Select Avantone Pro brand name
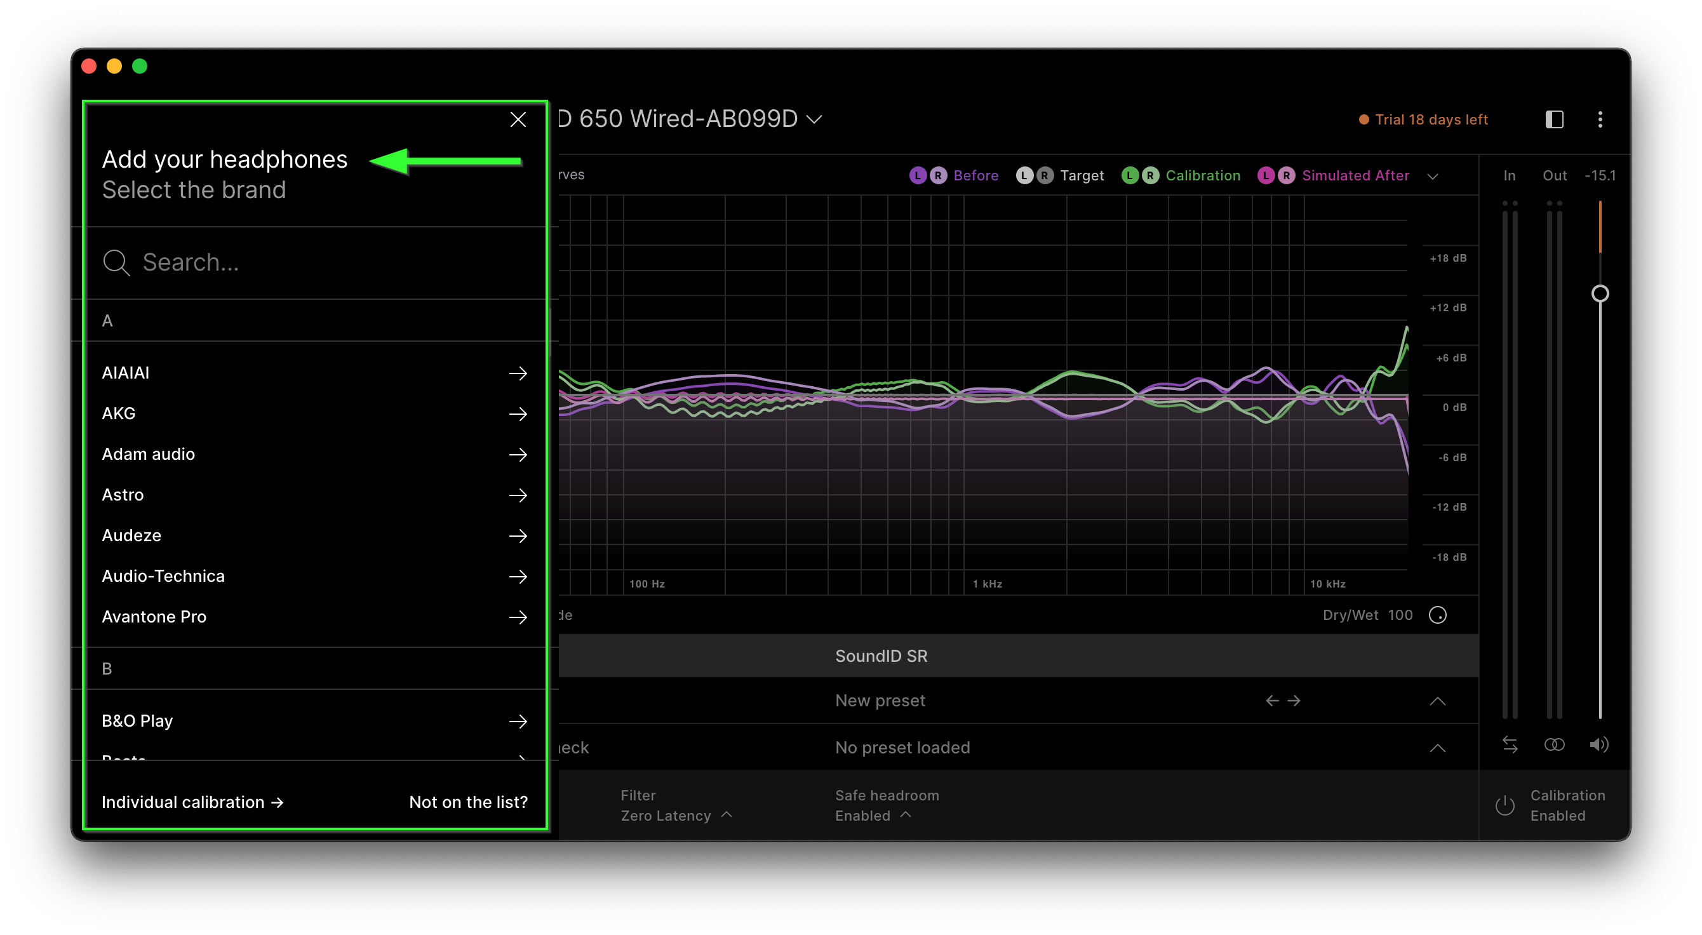Screen dimensions: 1702x935 [x=154, y=617]
